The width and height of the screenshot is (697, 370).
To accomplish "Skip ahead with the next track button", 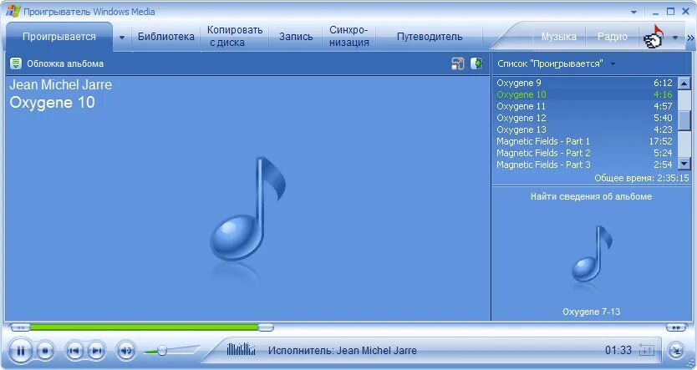I will (96, 351).
